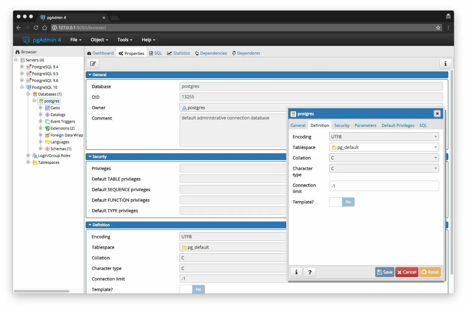Click the Connection limit field in dialog
This screenshot has width=467, height=309.
[x=384, y=186]
